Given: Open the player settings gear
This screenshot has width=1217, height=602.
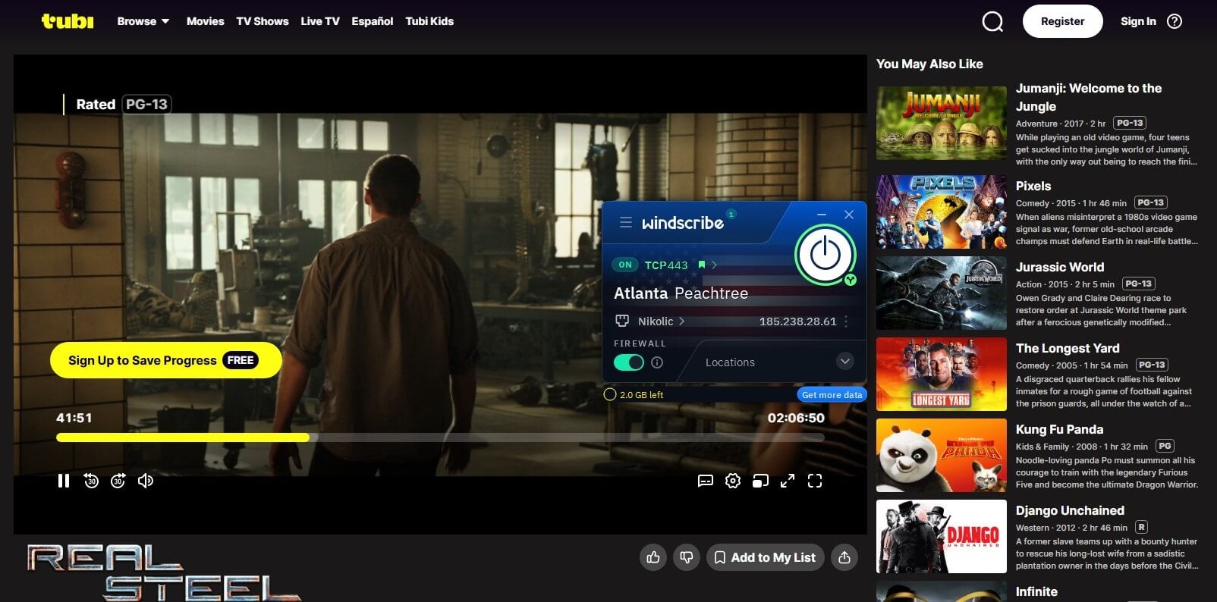Looking at the screenshot, I should pyautogui.click(x=733, y=481).
